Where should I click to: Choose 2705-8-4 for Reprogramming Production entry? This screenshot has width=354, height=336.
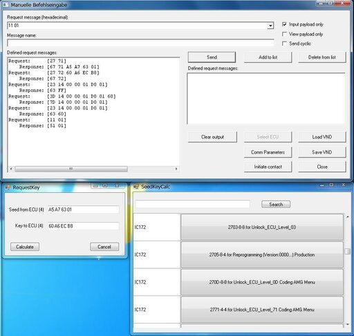pos(262,254)
